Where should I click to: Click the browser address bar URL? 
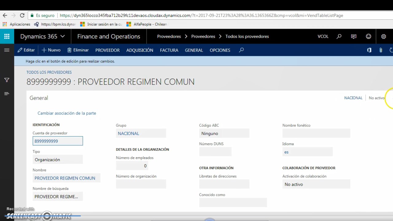click(x=201, y=15)
